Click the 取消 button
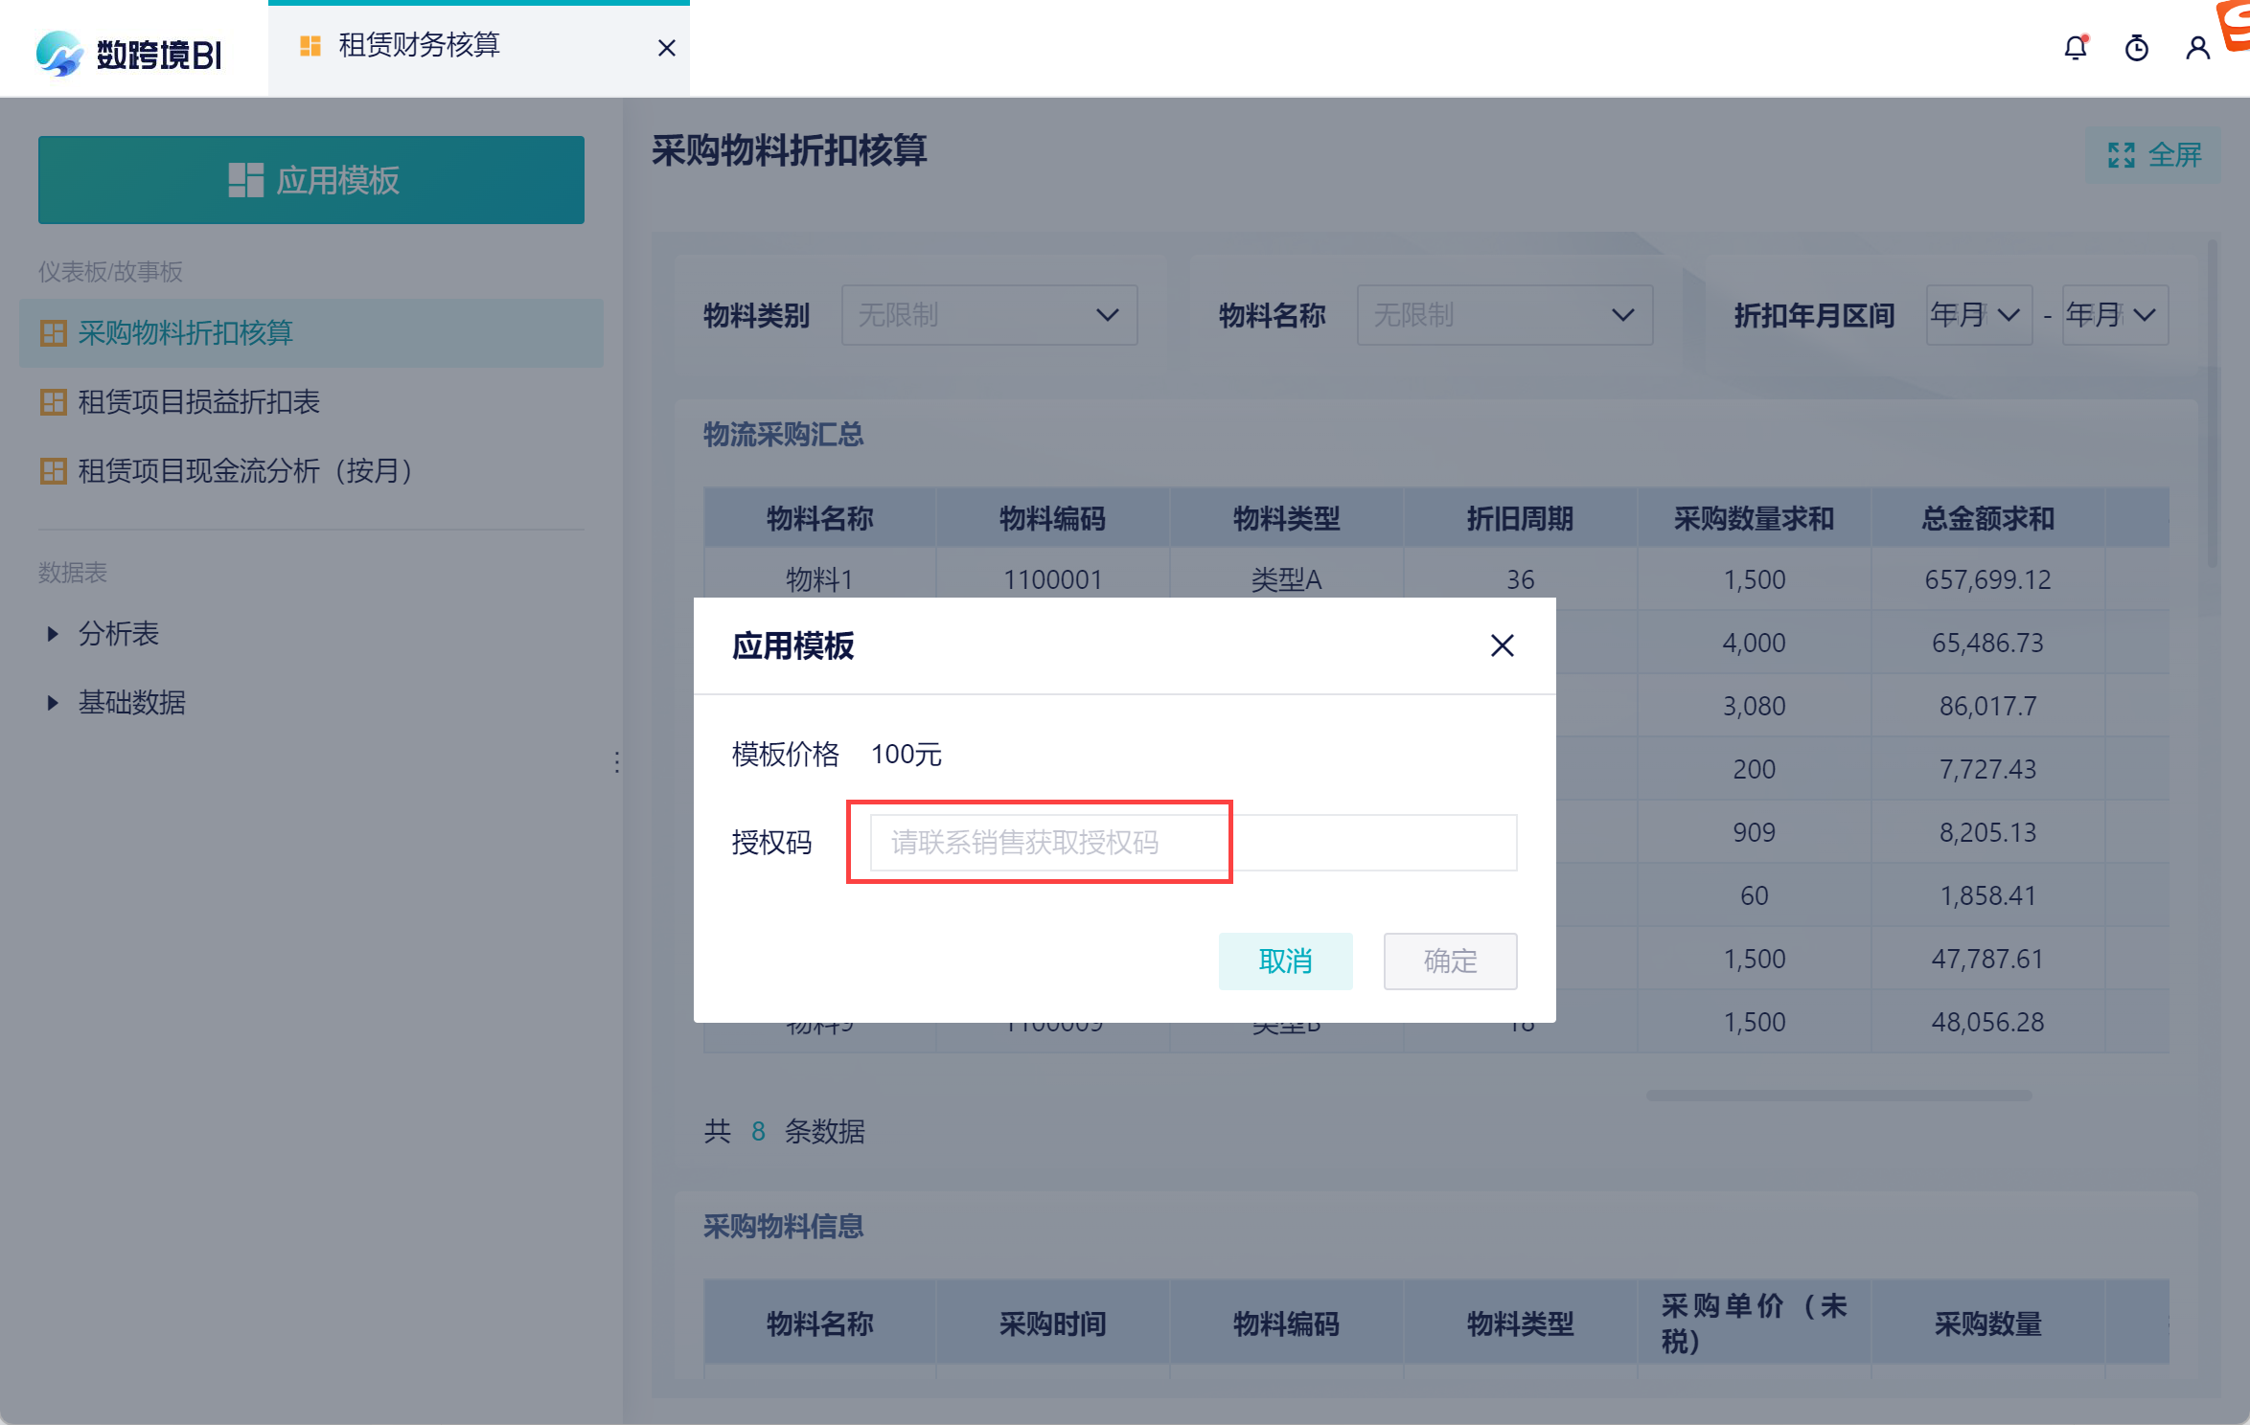 coord(1285,961)
